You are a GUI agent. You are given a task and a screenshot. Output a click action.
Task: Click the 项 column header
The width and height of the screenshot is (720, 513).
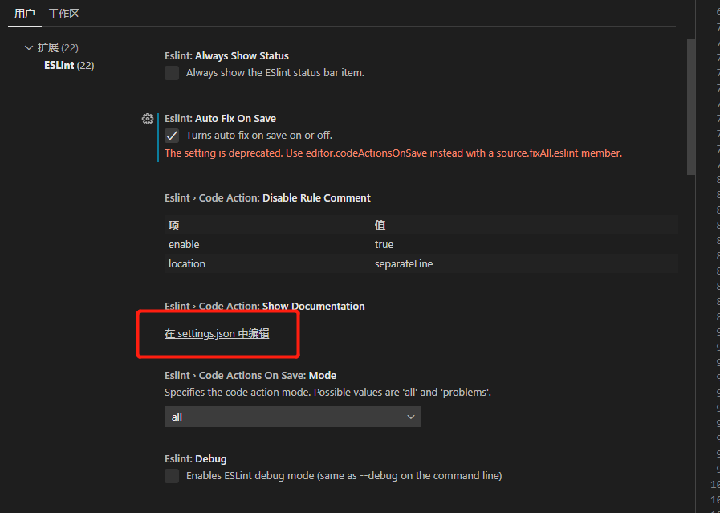point(173,225)
